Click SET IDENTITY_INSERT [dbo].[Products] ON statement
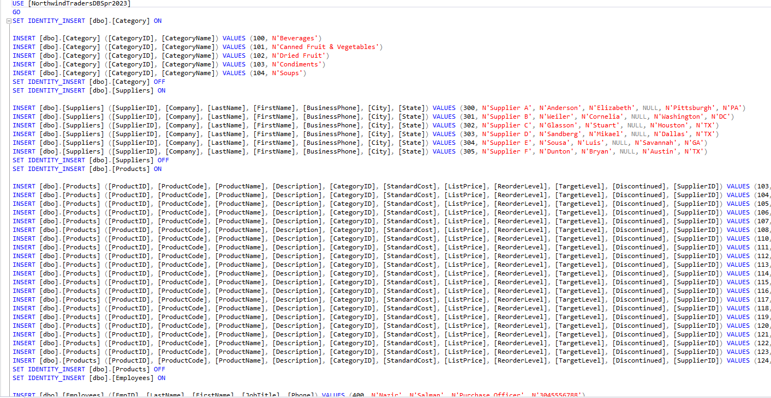The width and height of the screenshot is (771, 398). pyautogui.click(x=88, y=168)
